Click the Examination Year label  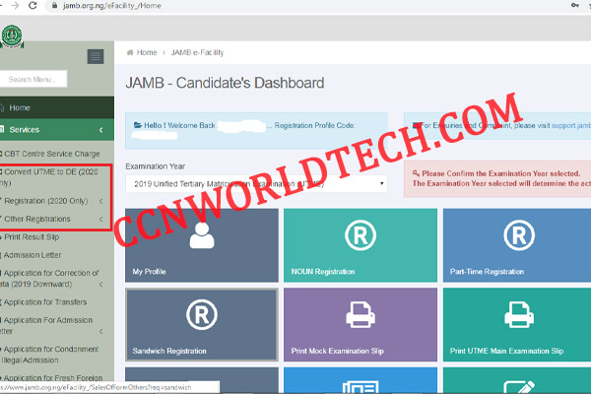coord(156,166)
